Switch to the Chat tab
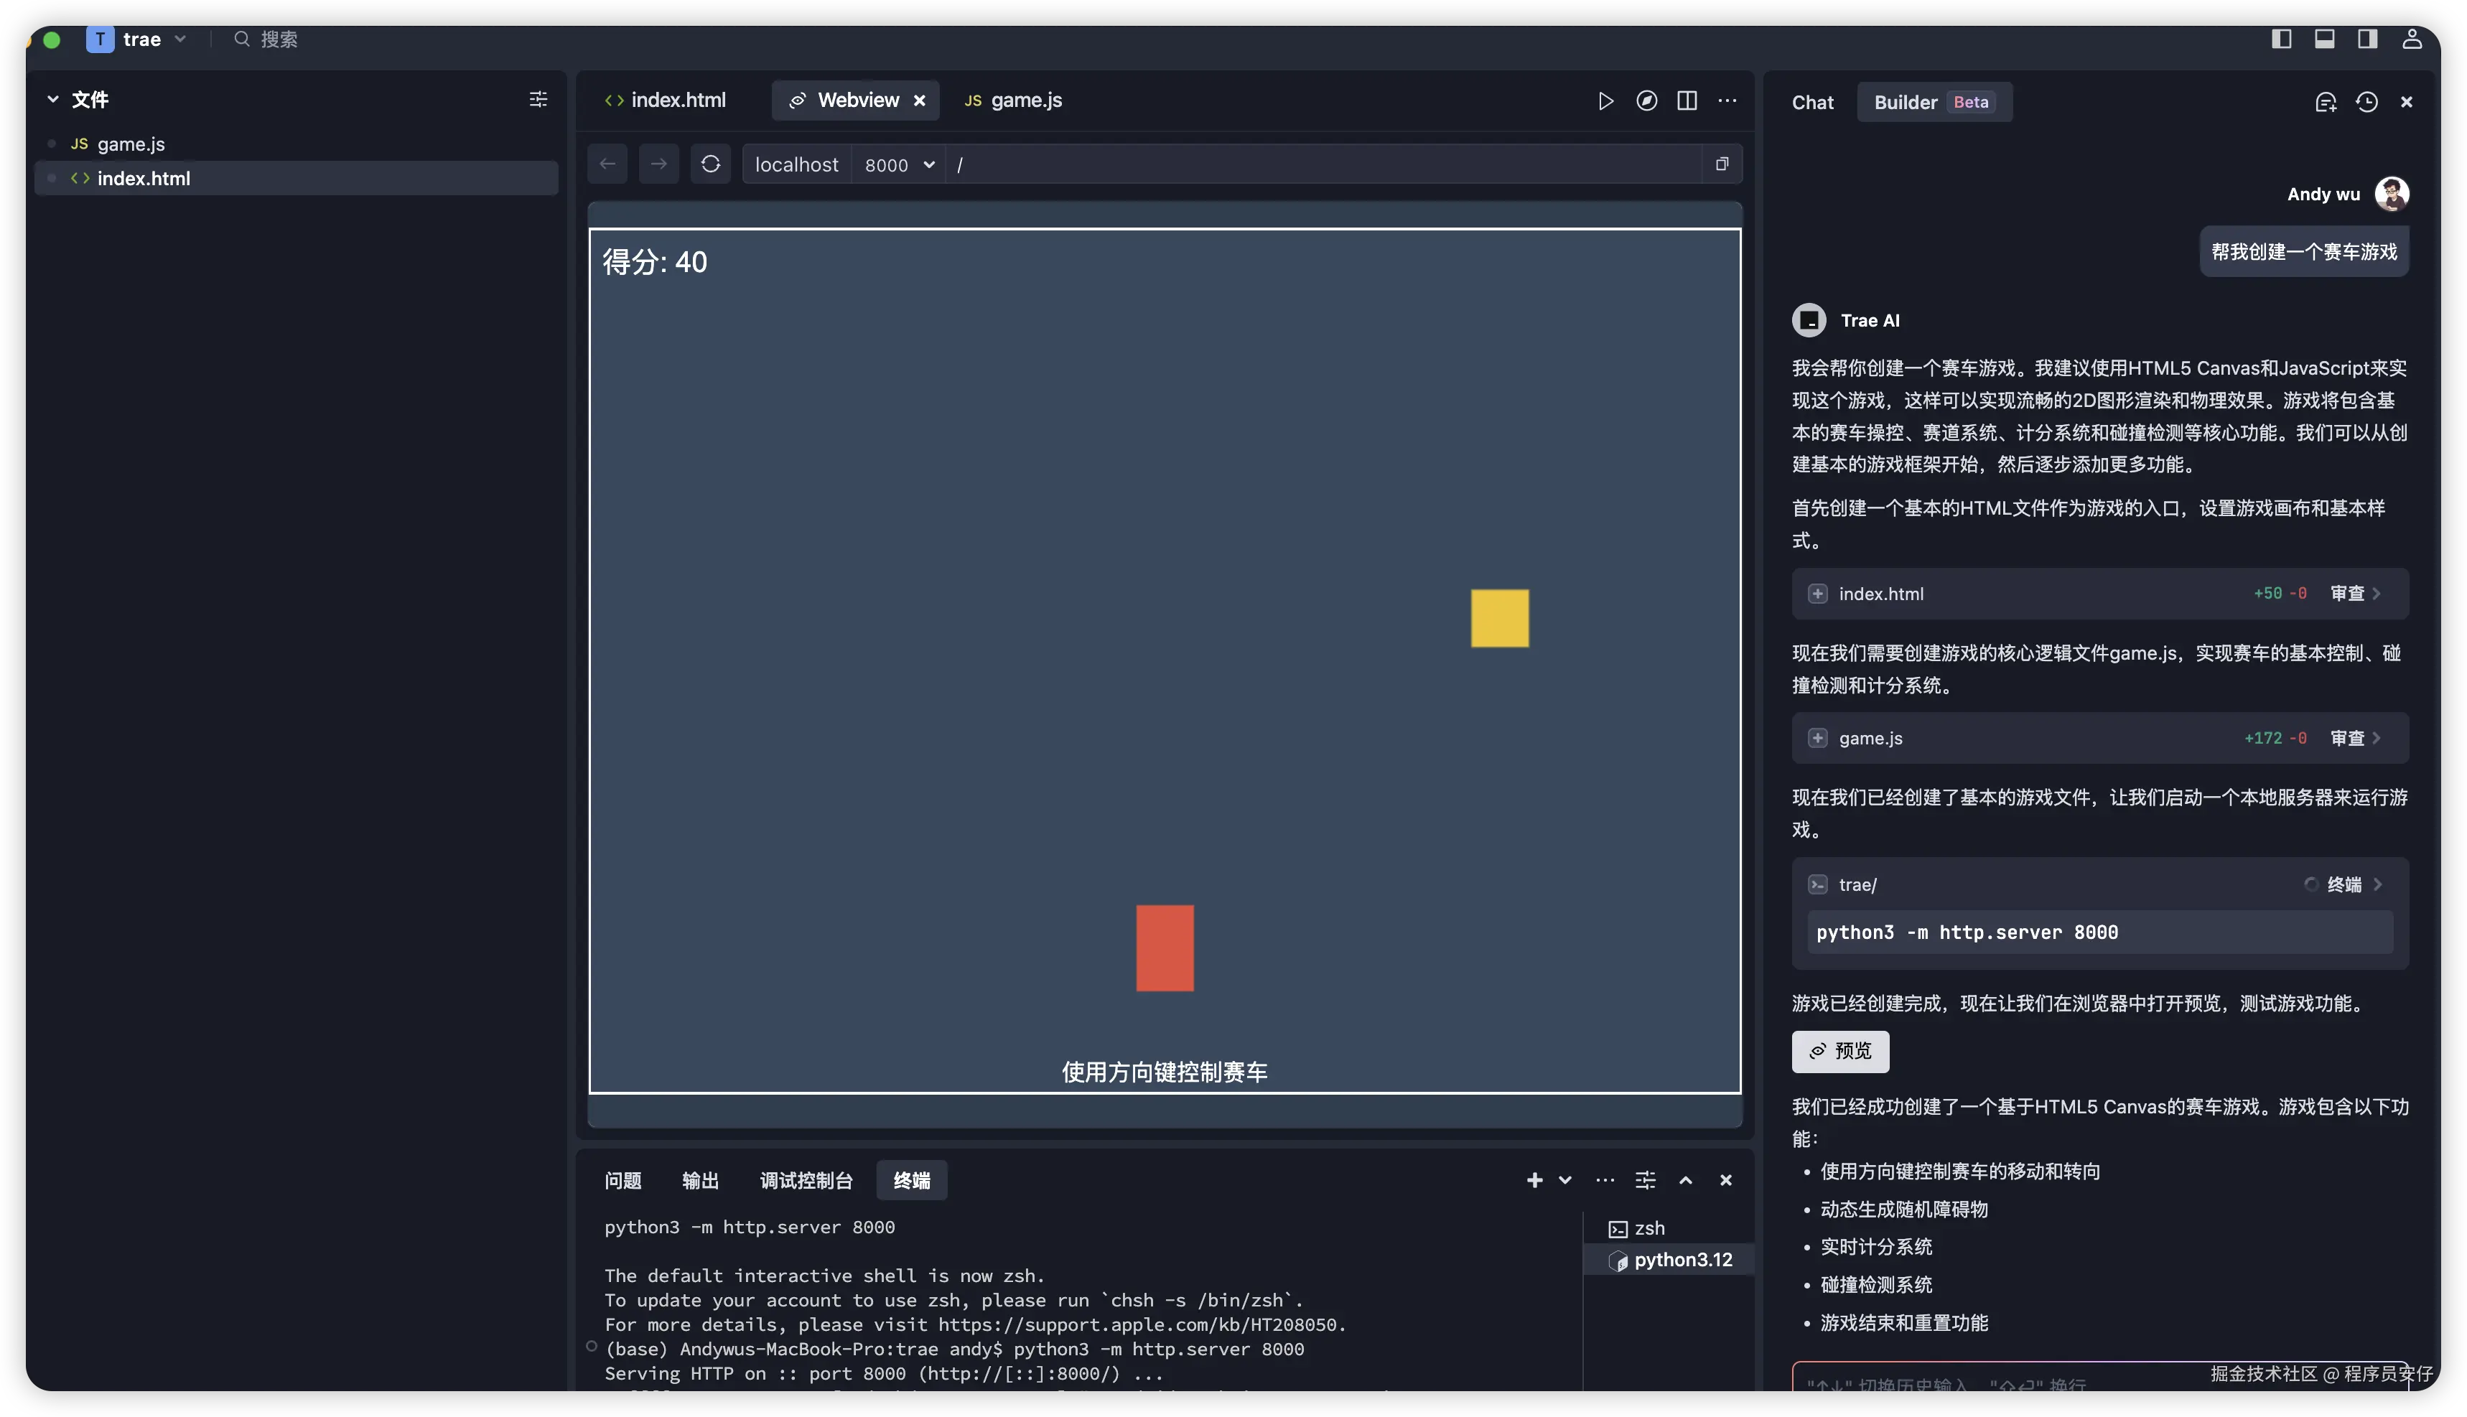This screenshot has height=1417, width=2467. pos(1812,102)
